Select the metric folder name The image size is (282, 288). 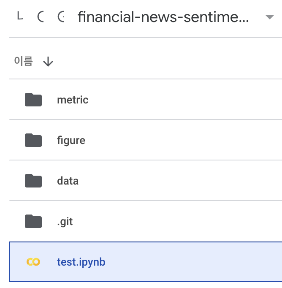coord(73,100)
